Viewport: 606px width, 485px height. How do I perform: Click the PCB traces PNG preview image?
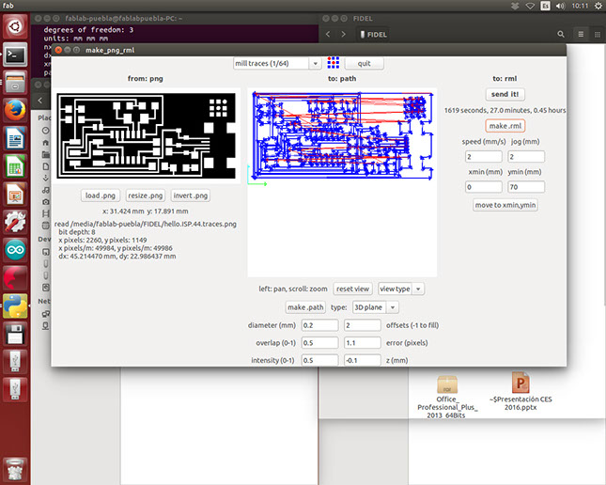click(x=146, y=136)
